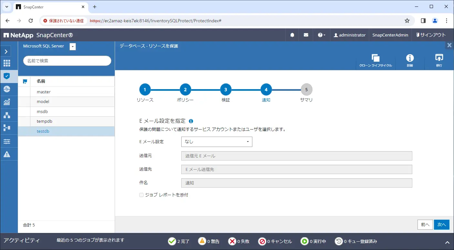
Task: Click the 警告 warning jobs status icon
Action: click(202, 241)
